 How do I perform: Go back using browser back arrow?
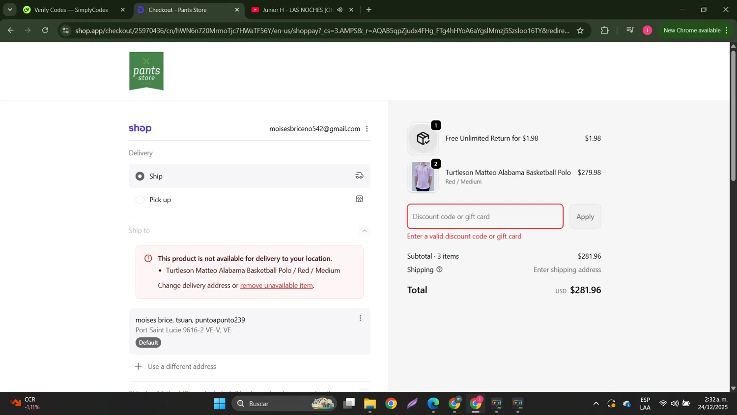pos(10,30)
